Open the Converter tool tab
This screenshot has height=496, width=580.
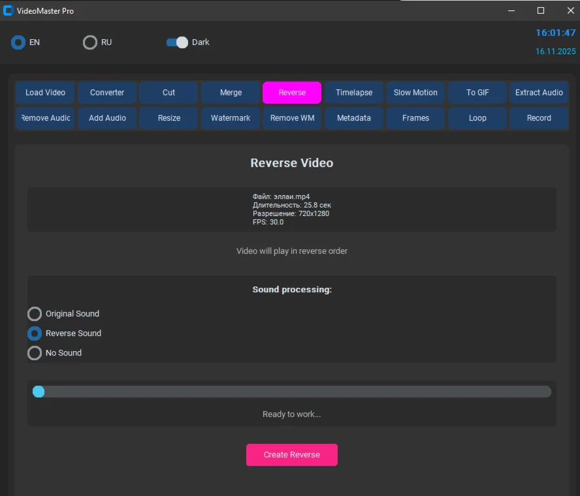click(107, 93)
